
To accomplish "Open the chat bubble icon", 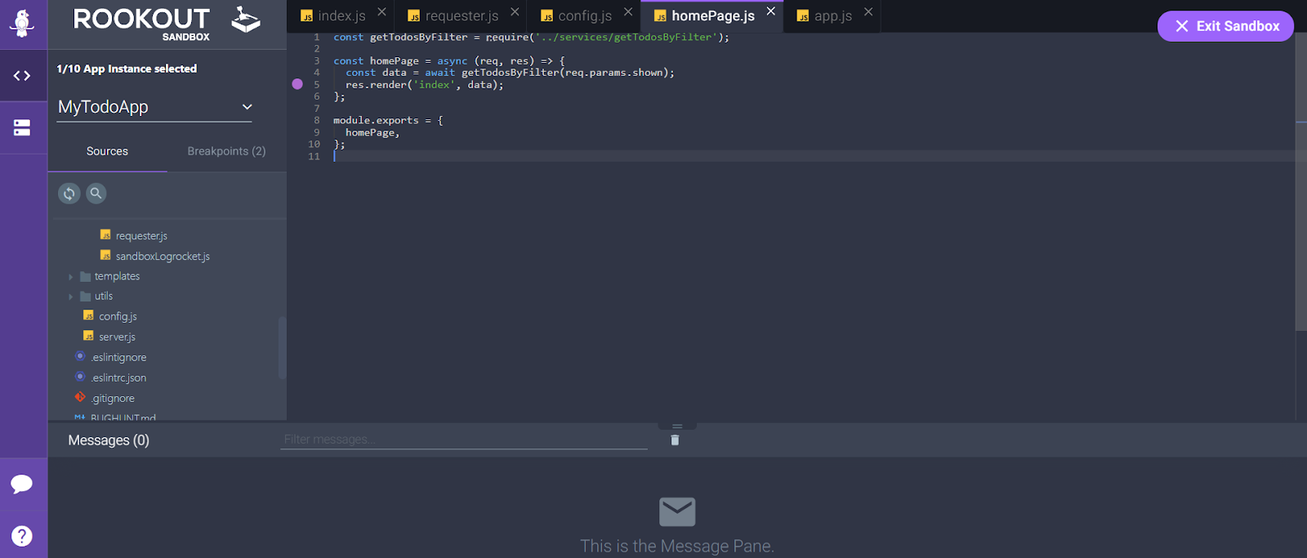I will [22, 484].
